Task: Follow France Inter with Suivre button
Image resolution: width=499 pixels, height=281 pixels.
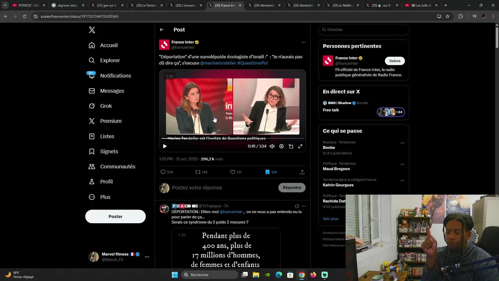Action: 395,61
